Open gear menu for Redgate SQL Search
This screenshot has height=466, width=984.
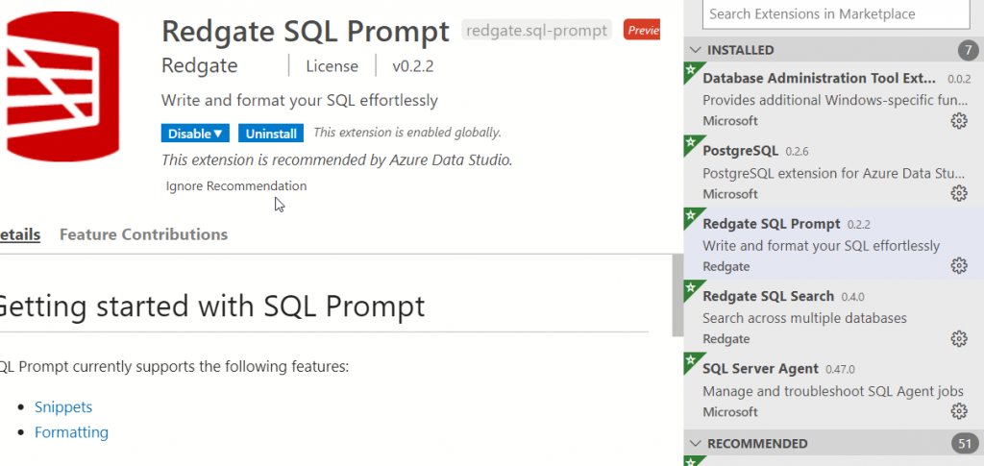tap(958, 338)
